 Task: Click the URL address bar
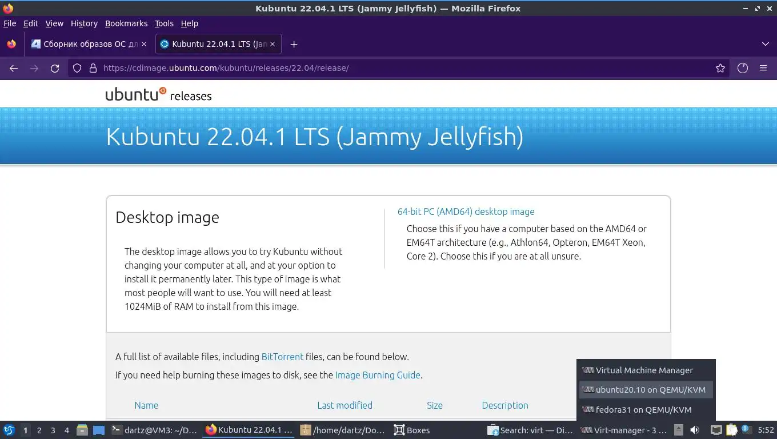(x=400, y=68)
